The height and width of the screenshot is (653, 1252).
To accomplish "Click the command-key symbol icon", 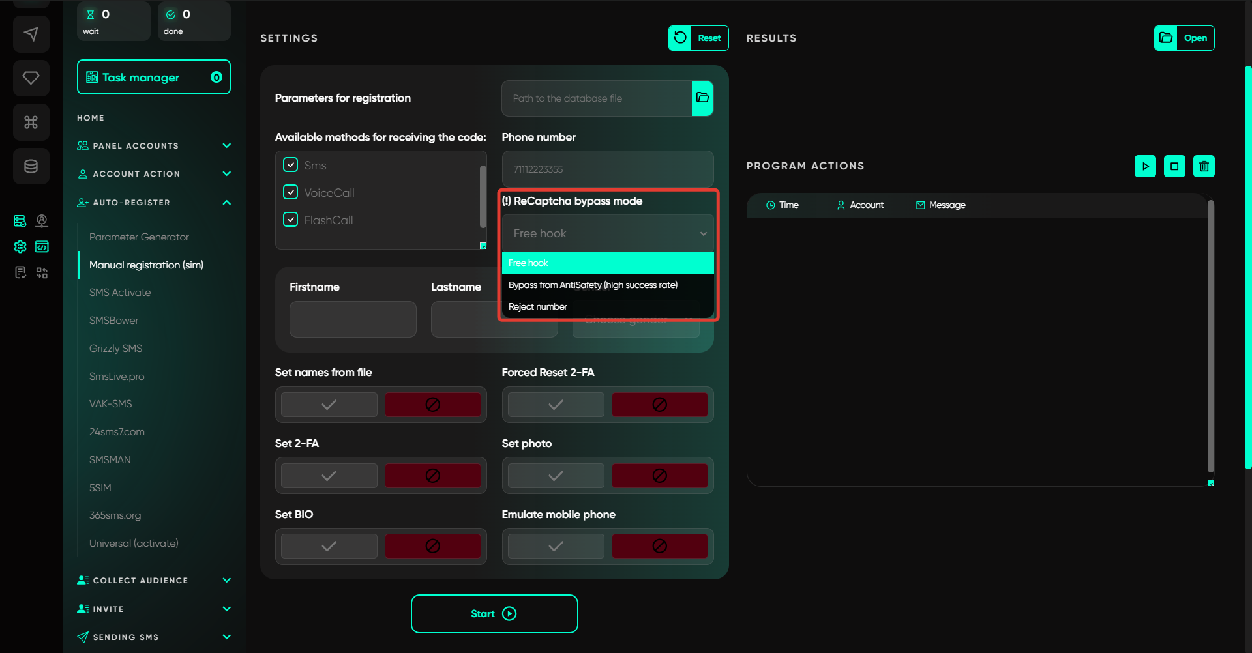I will (31, 122).
